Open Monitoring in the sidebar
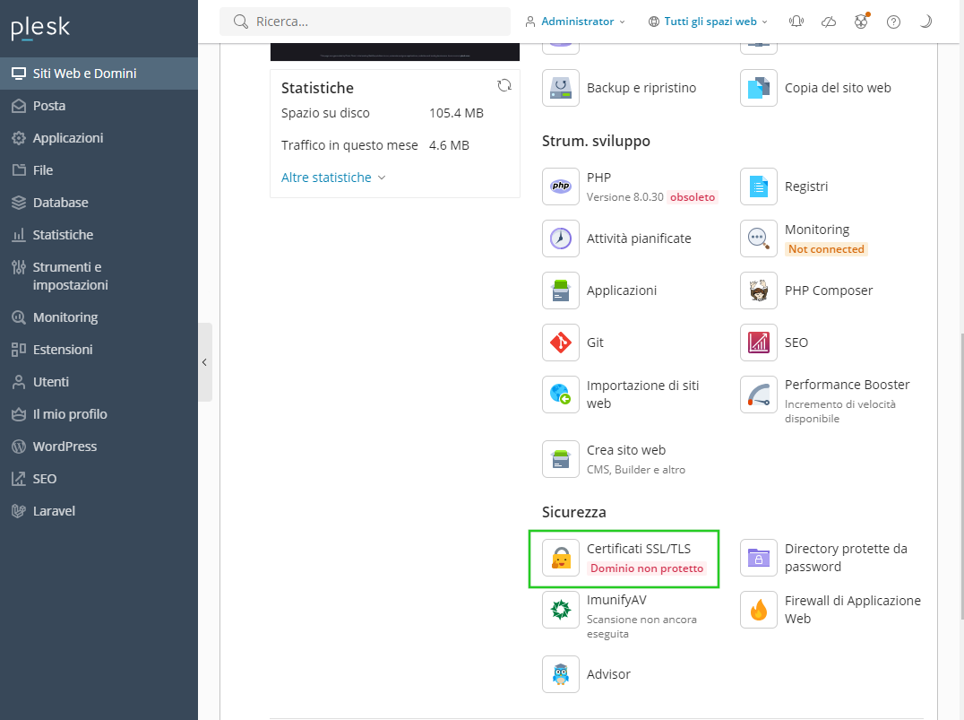The width and height of the screenshot is (964, 720). pos(99,317)
